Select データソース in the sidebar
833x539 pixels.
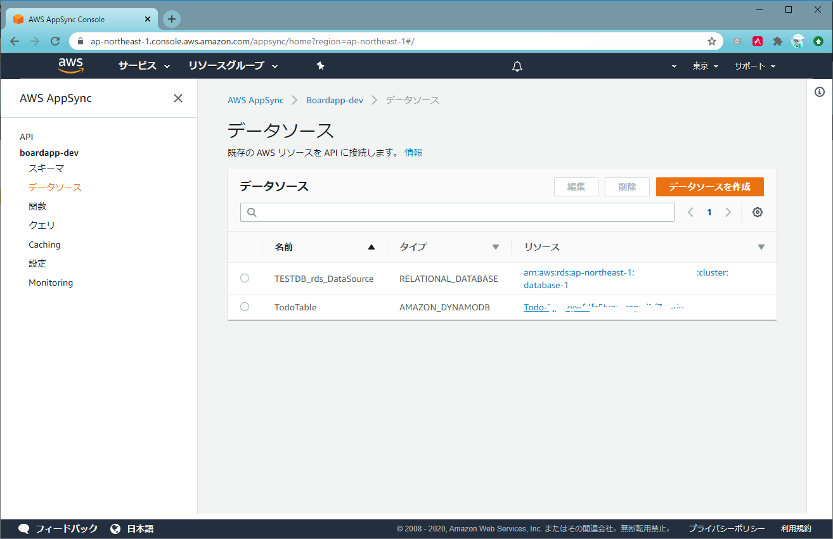55,187
